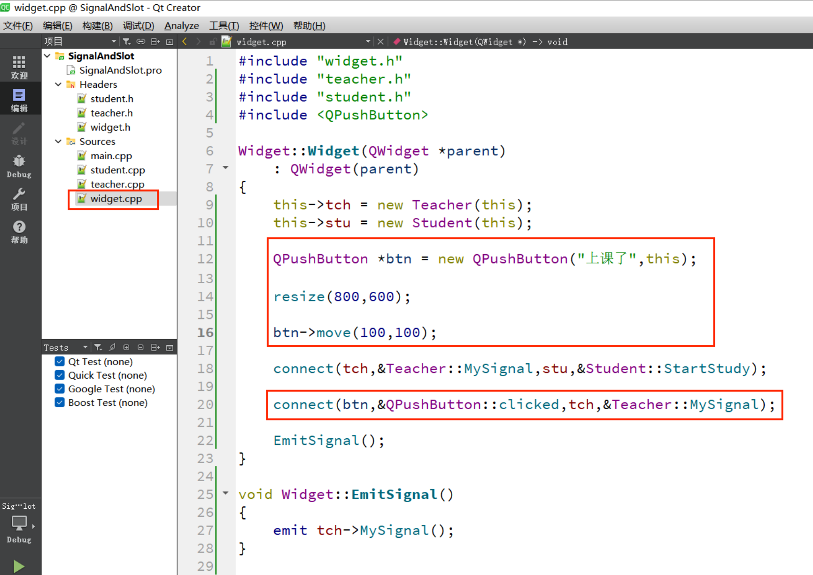Screen dimensions: 813x575
Task: Open the 帮助 help mode
Action: tap(19, 232)
